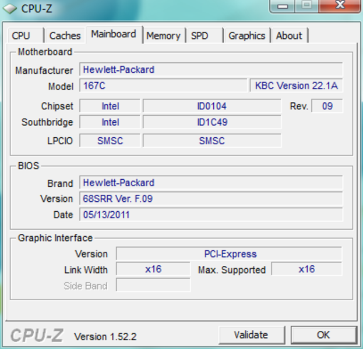Image resolution: width=363 pixels, height=349 pixels.
Task: Select the Mainboard tab
Action: tap(114, 34)
